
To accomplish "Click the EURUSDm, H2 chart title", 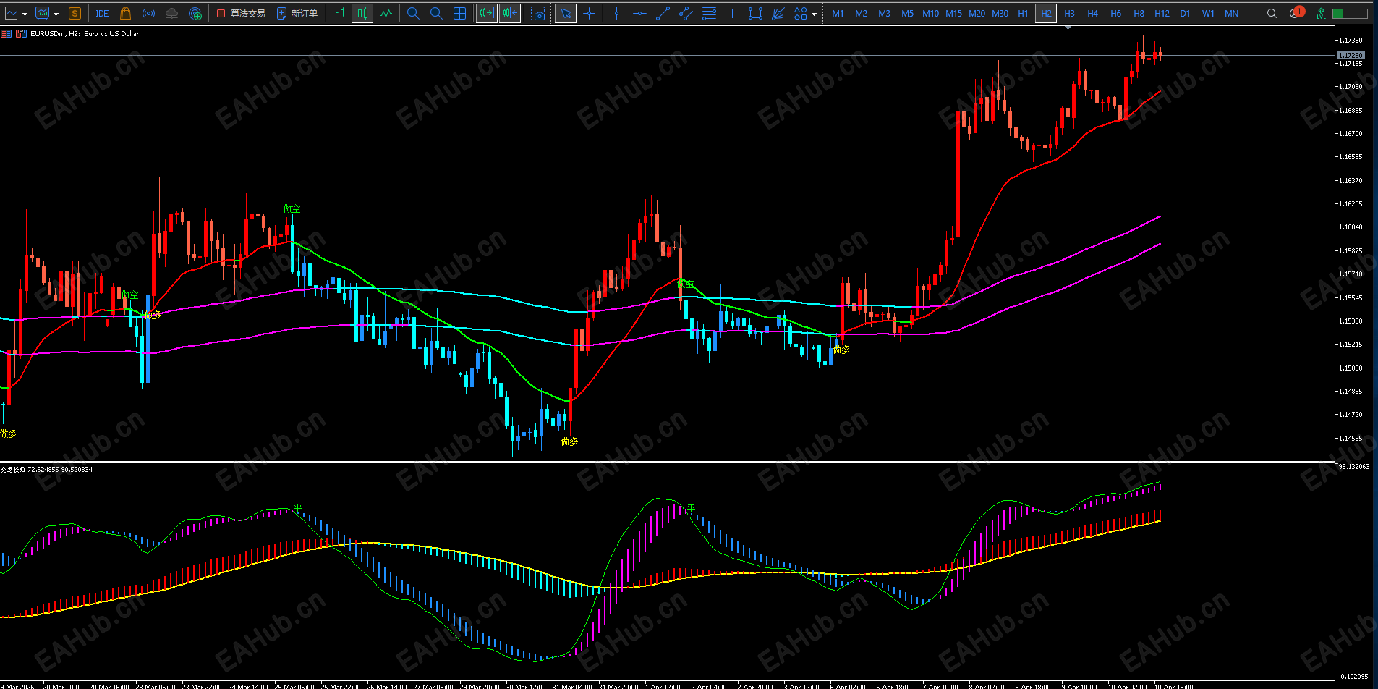I will [x=85, y=34].
